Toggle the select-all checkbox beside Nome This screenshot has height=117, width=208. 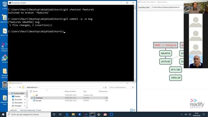[x=31, y=91]
